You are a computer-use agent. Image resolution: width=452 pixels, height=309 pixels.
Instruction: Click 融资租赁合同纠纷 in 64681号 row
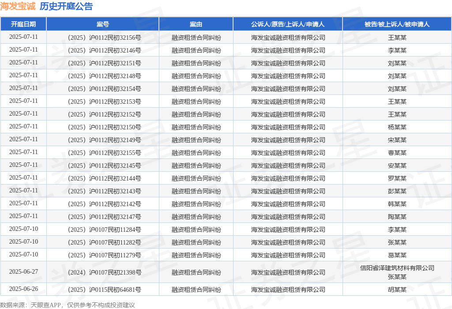tap(196, 290)
